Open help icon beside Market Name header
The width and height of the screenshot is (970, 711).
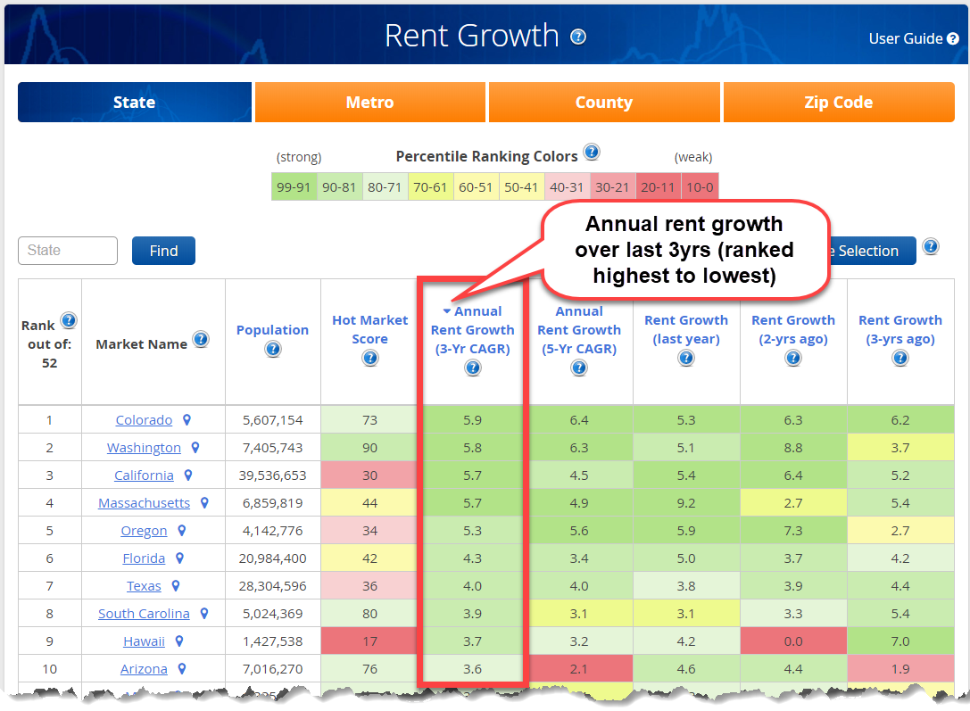tap(201, 339)
